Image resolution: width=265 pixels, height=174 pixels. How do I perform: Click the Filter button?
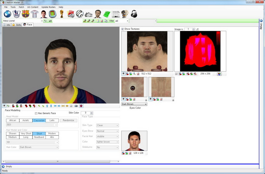[x=112, y=21]
